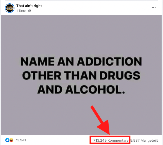Screen dimensions: 163x145
Task: Click the blue Like reaction icon
Action: pos(7,140)
